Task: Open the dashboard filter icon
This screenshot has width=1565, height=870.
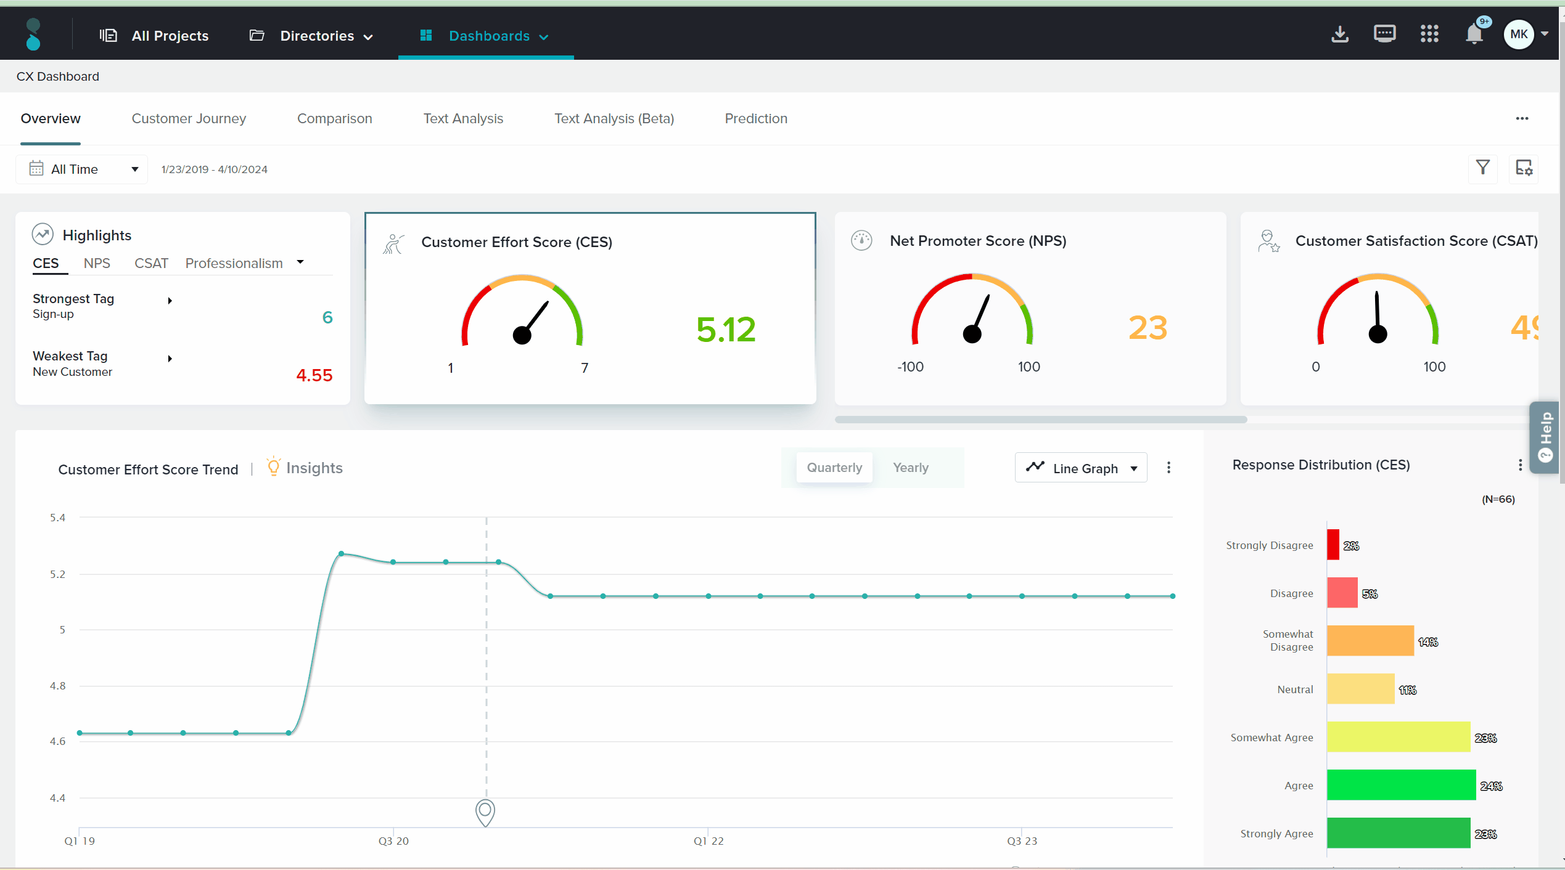Action: tap(1482, 168)
